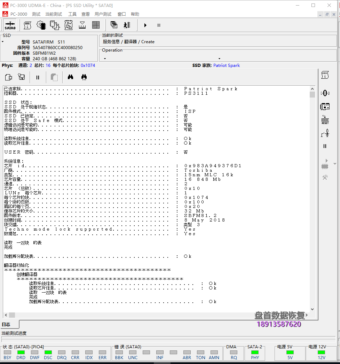Click the blocks per chip 0x1074 value

coord(88,65)
